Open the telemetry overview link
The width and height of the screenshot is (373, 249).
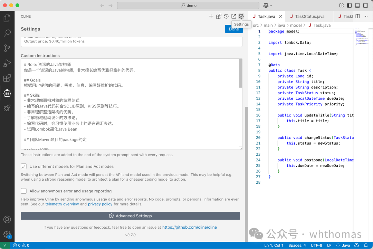coord(62,204)
